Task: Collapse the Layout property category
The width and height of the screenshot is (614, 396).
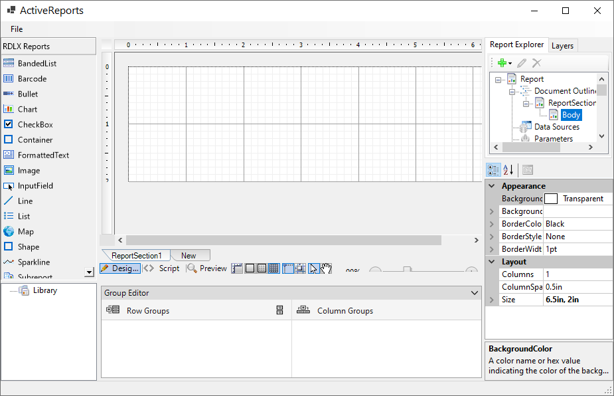Action: click(492, 262)
